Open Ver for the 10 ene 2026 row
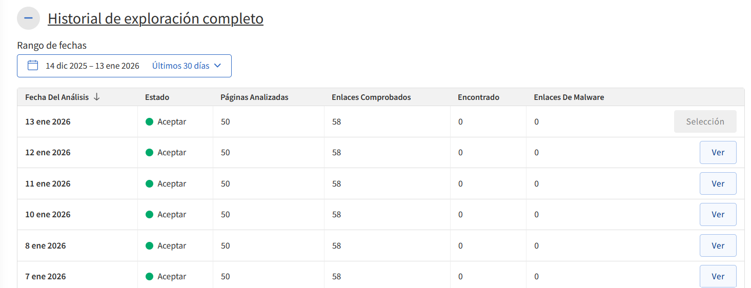Viewport: 751px width, 288px height. tap(718, 214)
